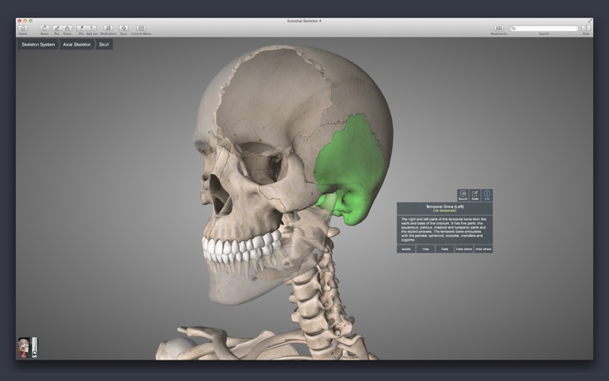Start the Quiz
The width and height of the screenshot is (609, 381).
[123, 28]
